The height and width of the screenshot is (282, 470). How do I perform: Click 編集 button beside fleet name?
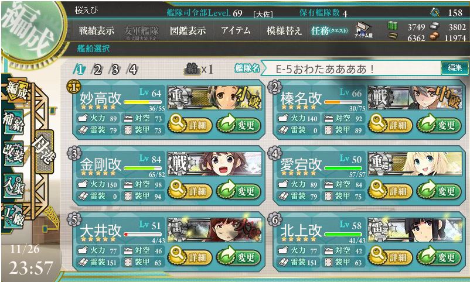point(454,68)
